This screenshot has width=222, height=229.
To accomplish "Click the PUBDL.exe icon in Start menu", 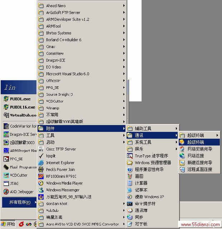I will 6,99.
